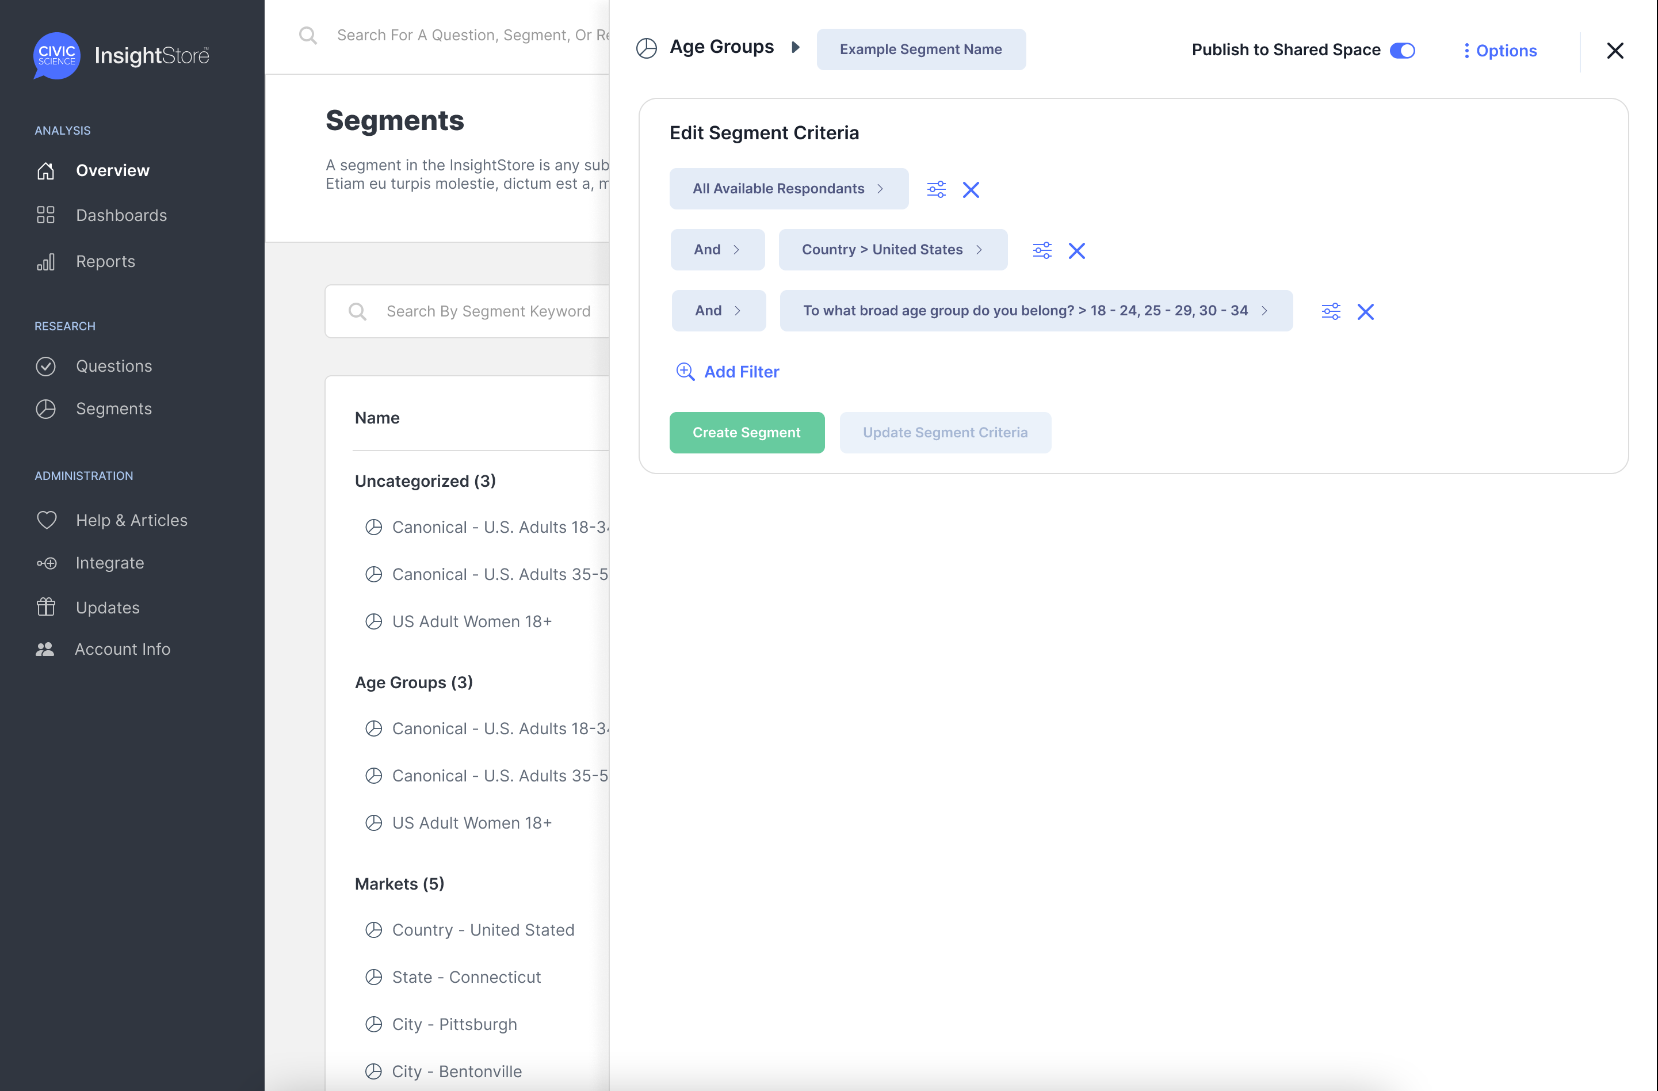Viewport: 1658px width, 1091px height.
Task: Click the Create Segment button
Action: coord(746,433)
